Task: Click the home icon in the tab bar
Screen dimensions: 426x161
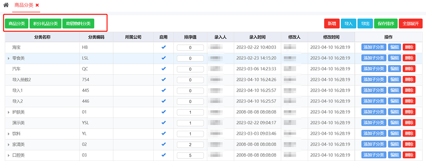Action: click(6, 5)
